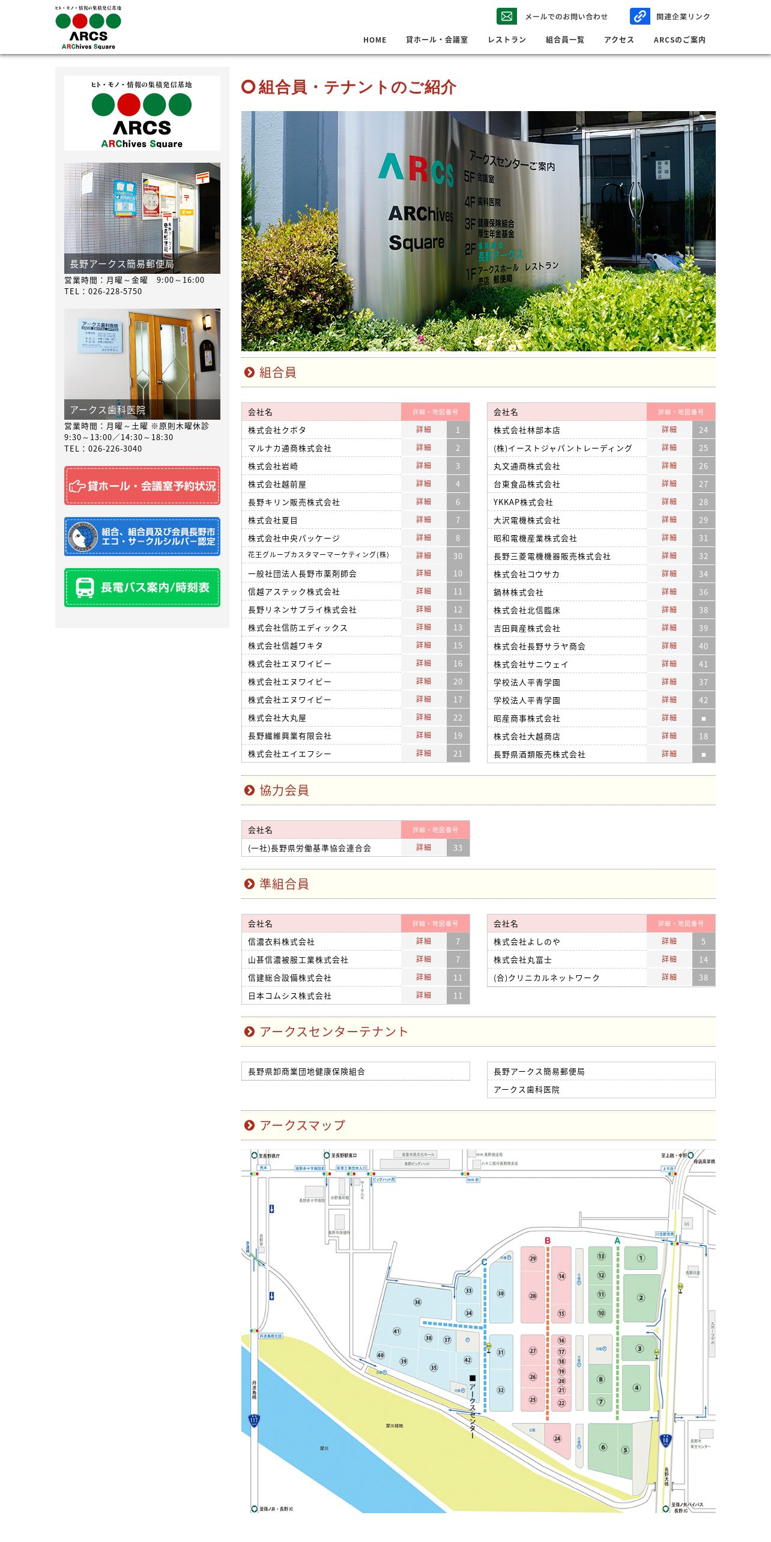The image size is (771, 1542).
Task: Click circled number 24 on the map
Action: coord(557,1438)
